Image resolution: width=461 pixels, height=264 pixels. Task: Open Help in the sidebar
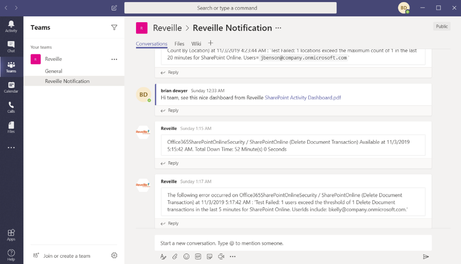coord(11,255)
